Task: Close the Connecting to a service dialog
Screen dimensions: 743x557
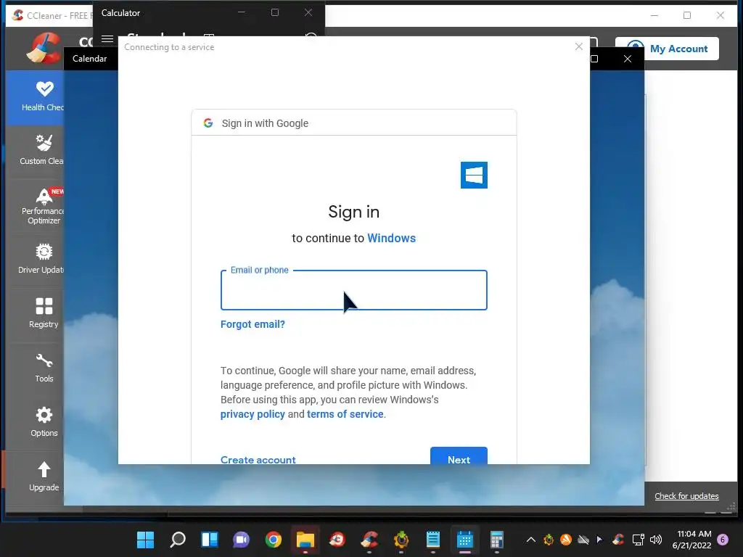Action: [x=578, y=46]
